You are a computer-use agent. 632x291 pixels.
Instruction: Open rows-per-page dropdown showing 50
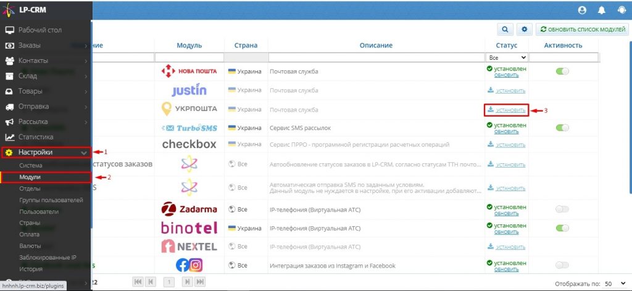[615, 284]
